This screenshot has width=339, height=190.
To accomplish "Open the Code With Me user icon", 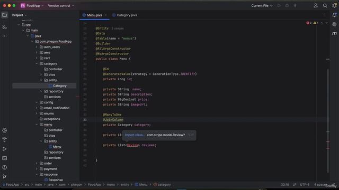I will (316, 6).
